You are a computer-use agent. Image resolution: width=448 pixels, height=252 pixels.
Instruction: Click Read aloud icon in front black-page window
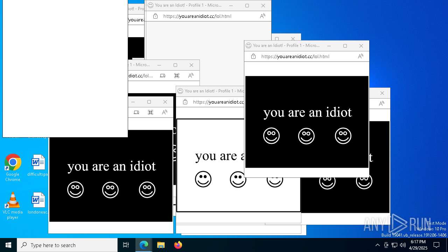[x=360, y=56]
